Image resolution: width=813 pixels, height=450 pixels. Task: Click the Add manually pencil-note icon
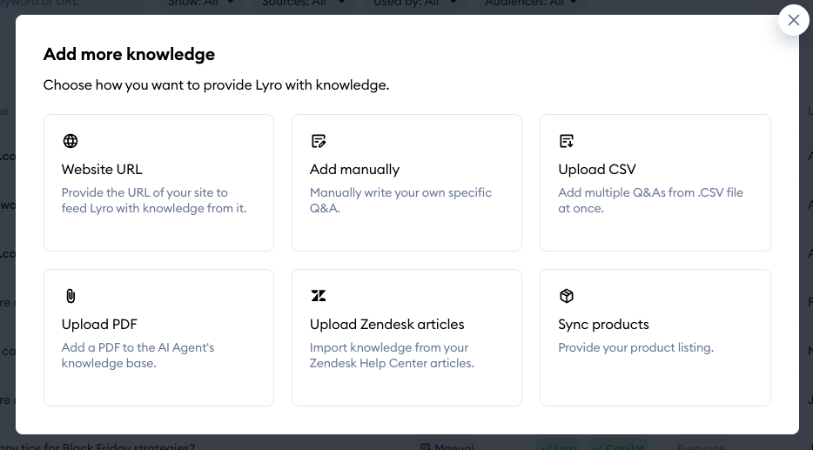pyautogui.click(x=319, y=141)
